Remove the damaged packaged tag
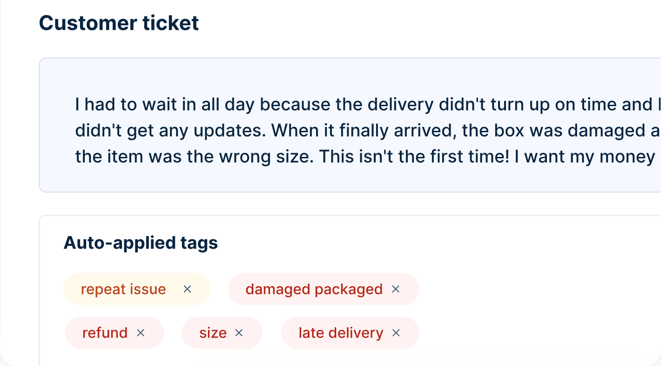Screen dimensions: 661x366 click(396, 289)
